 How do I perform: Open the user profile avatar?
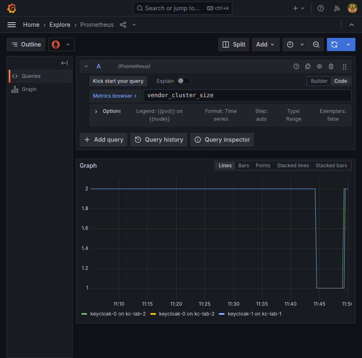pyautogui.click(x=352, y=8)
